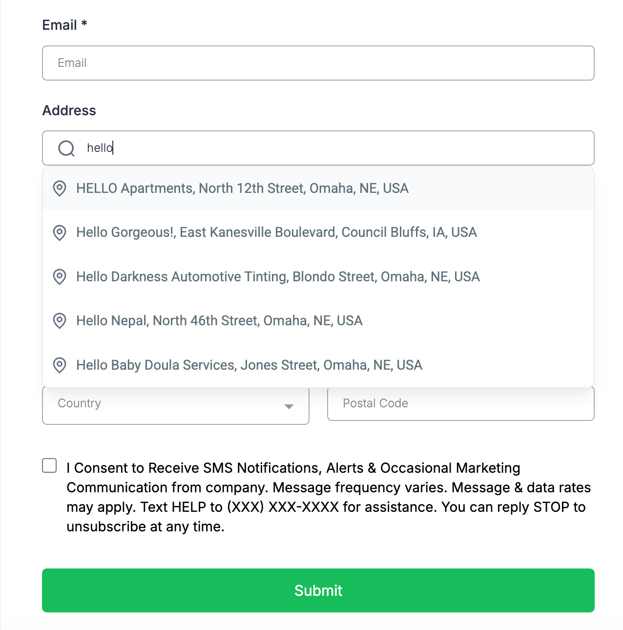
Task: Click pin icon beside Hello Nepal suggestion
Action: coord(60,321)
